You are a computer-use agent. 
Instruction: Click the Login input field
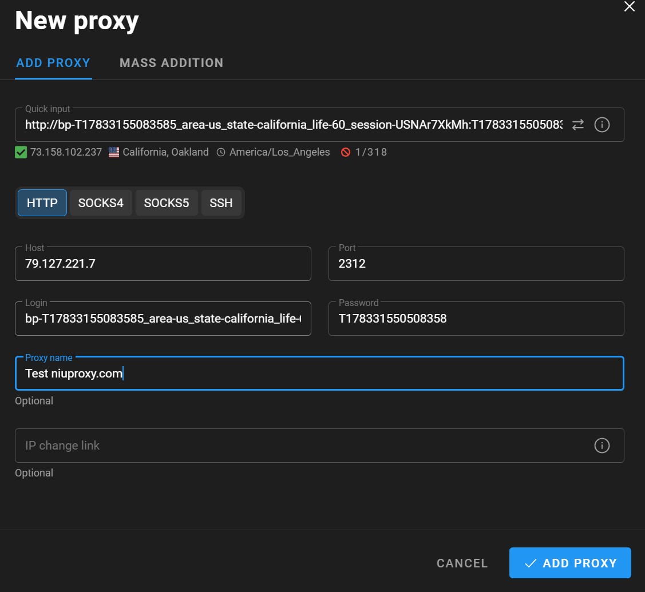tap(163, 319)
